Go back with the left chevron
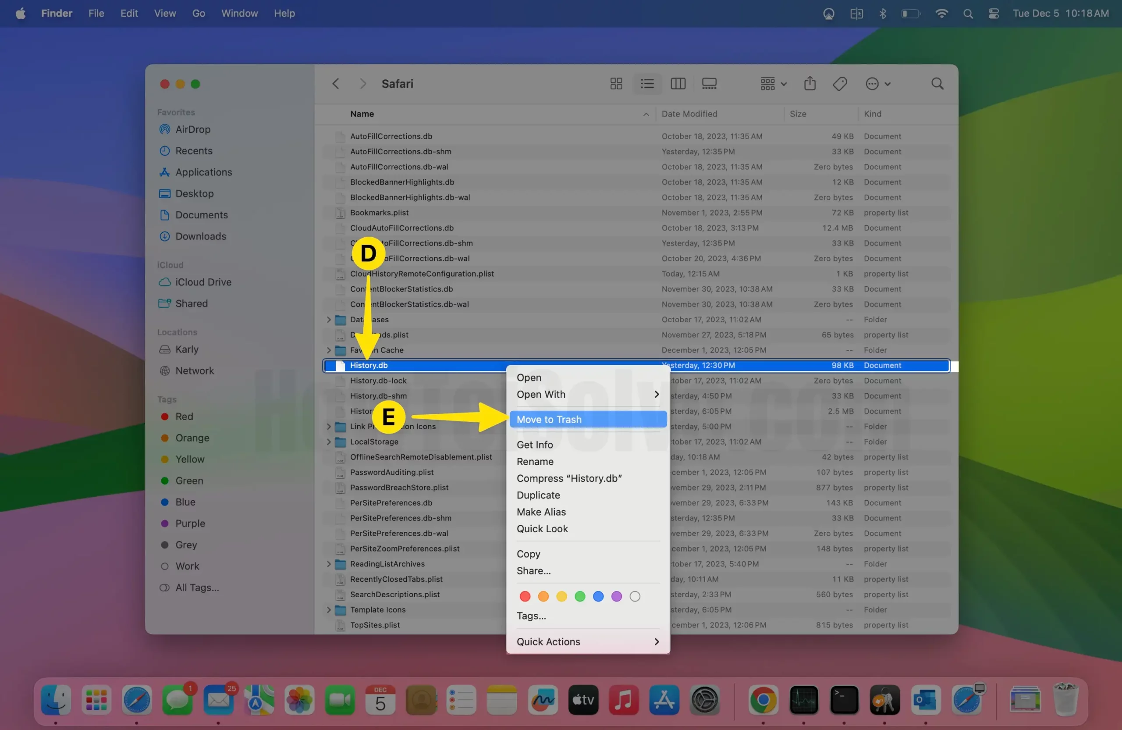Viewport: 1122px width, 730px height. coord(336,83)
